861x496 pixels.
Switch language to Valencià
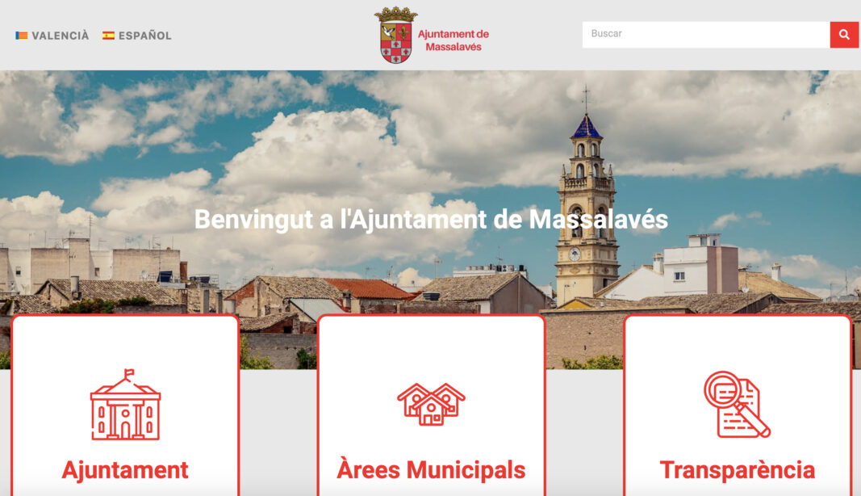point(52,36)
